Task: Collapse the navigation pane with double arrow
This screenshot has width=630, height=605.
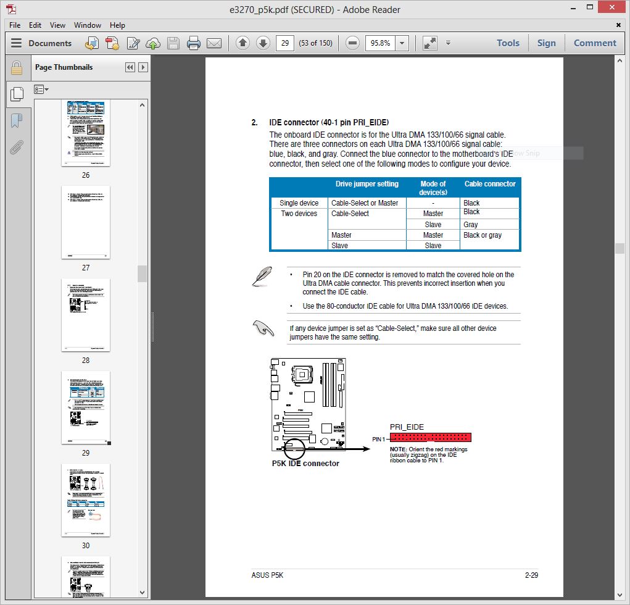Action: [130, 67]
